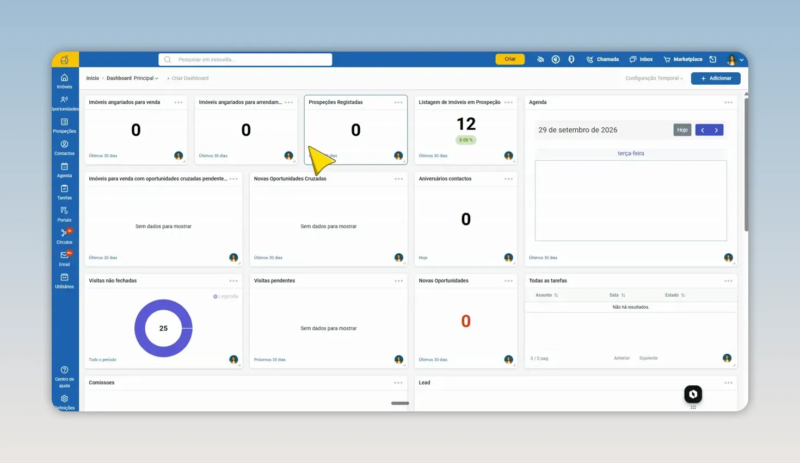Open options menu of Agenda widget

click(x=728, y=102)
